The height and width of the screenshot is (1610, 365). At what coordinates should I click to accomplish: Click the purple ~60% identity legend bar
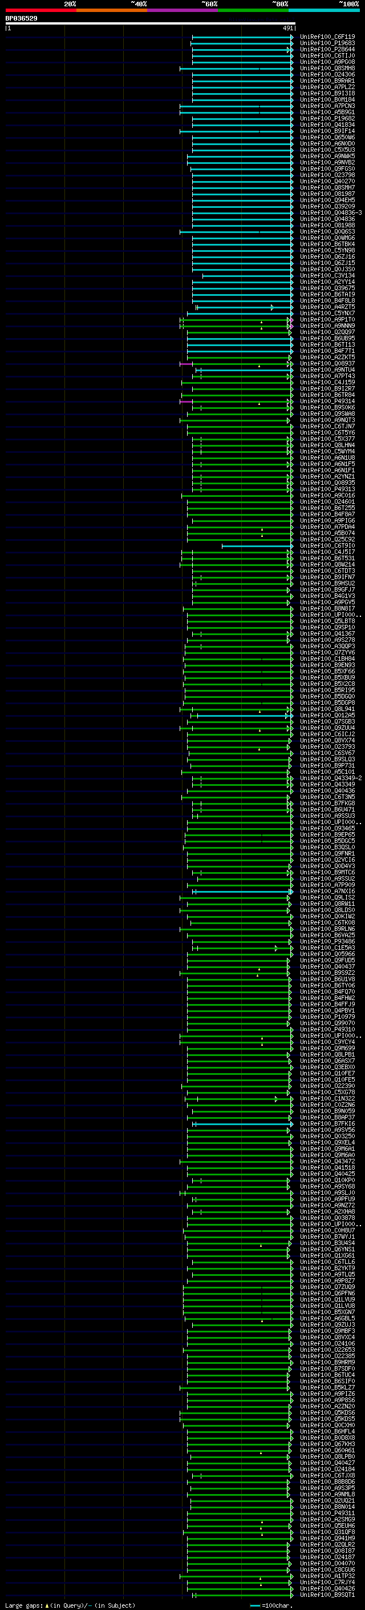(x=183, y=10)
